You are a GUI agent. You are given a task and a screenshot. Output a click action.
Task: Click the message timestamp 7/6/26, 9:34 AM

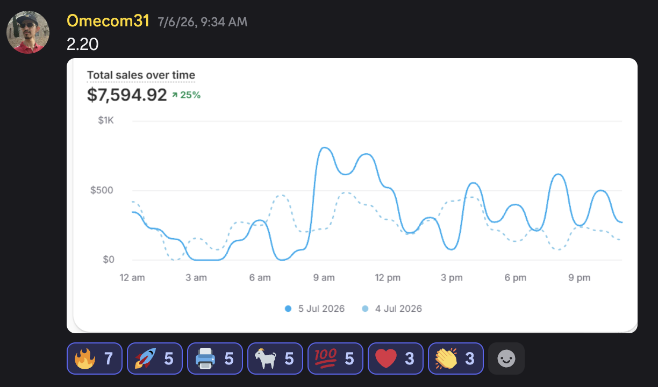[x=202, y=22]
